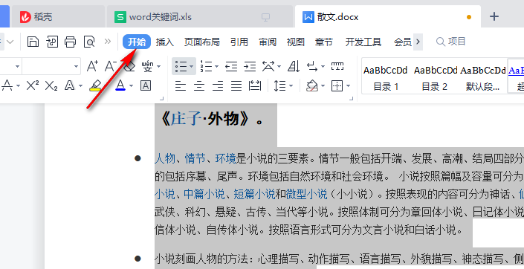Open text effects dropdown arrow
524x269 pixels.
point(80,86)
